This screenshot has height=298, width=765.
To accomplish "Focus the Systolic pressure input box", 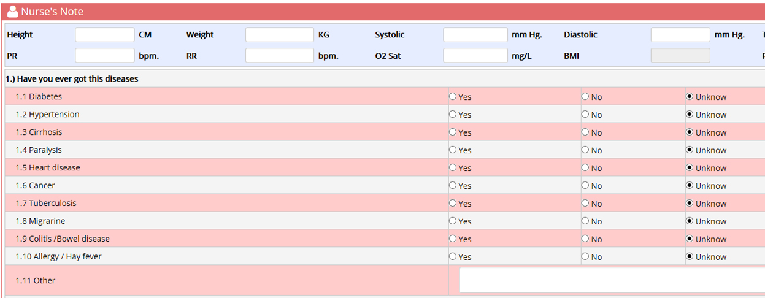I will [x=475, y=35].
